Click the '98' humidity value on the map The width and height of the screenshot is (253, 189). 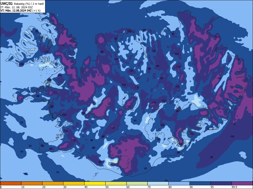click(x=52, y=106)
